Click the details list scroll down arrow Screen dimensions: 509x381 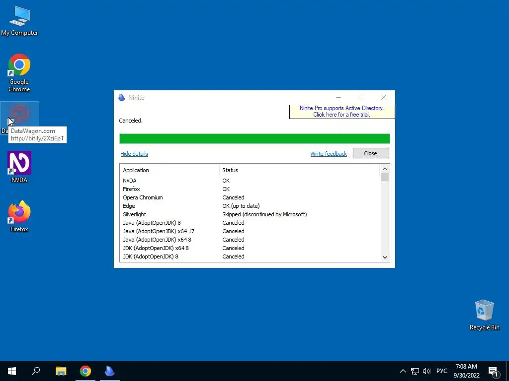385,257
